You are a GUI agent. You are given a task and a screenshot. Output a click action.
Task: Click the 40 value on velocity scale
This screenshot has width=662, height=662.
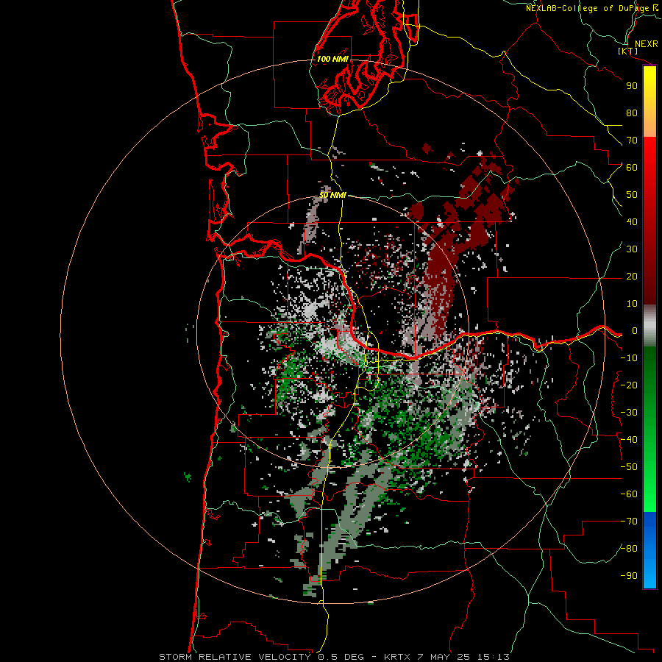(632, 222)
